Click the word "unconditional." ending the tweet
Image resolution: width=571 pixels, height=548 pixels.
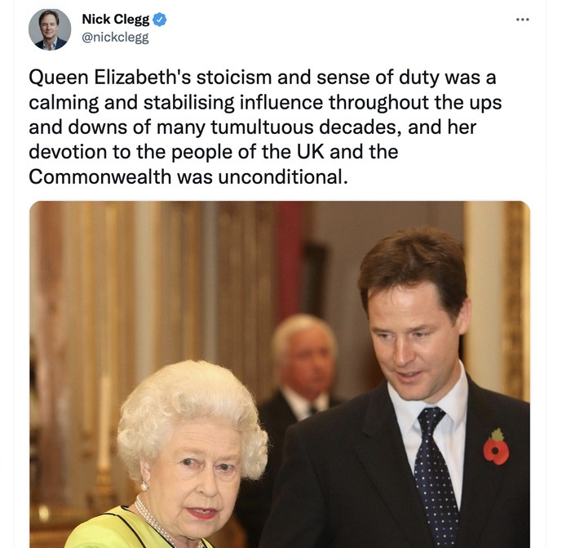[283, 177]
